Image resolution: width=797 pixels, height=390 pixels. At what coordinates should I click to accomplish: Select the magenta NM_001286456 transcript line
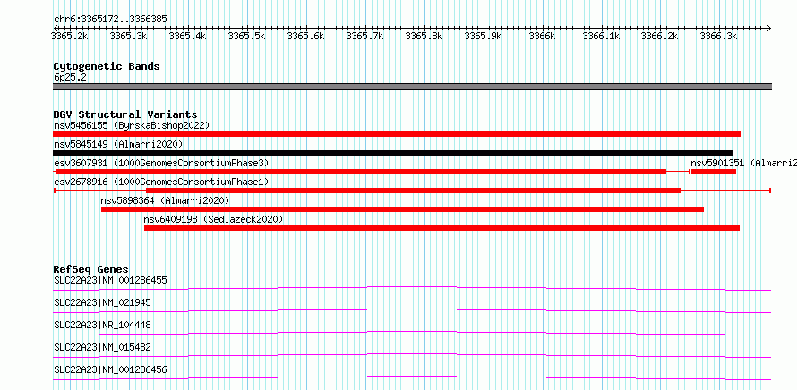[412, 377]
